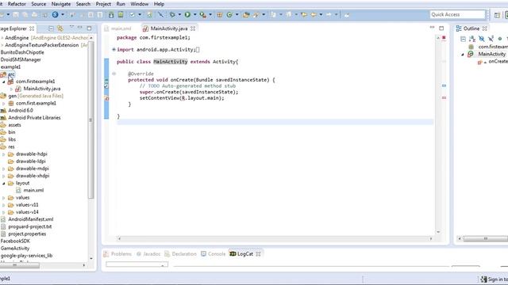Click the Sign in link in status bar
The width and height of the screenshot is (508, 285).
coord(495,279)
